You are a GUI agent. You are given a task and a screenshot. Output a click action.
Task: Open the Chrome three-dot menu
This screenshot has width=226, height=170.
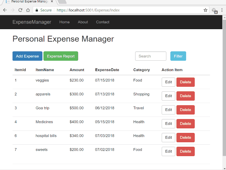[x=222, y=10]
